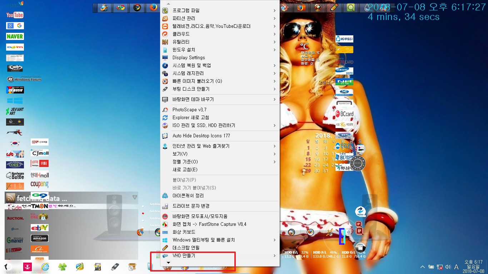Launch PhotoScape v3.7 from the menu
The width and height of the screenshot is (488, 274).
point(220,110)
